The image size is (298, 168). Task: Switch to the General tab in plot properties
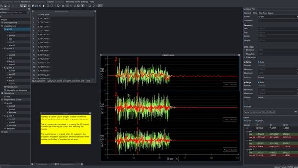tap(248, 13)
